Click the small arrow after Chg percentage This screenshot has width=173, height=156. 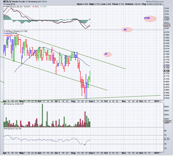(163, 4)
